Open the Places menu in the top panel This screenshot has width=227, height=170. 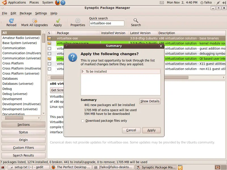(34, 3)
